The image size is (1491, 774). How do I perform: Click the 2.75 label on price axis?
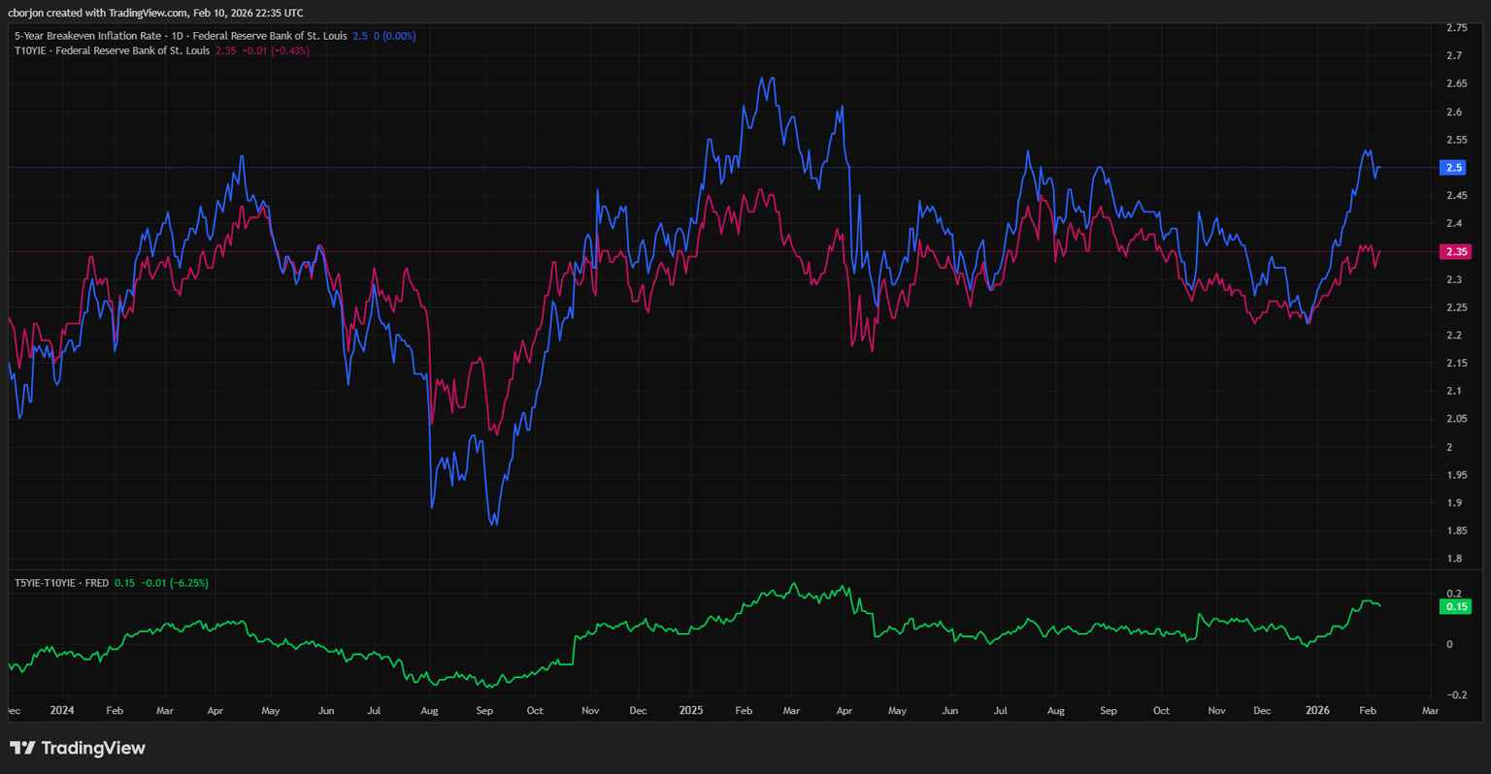point(1456,28)
